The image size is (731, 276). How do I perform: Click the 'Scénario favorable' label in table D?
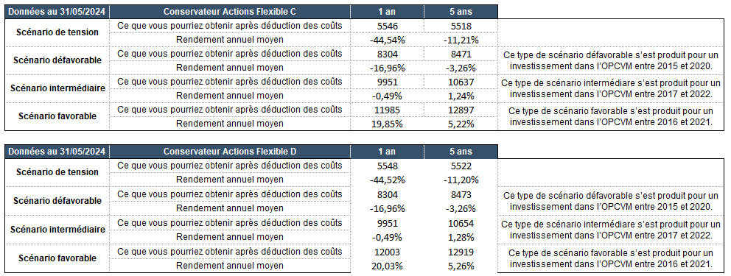pyautogui.click(x=57, y=258)
